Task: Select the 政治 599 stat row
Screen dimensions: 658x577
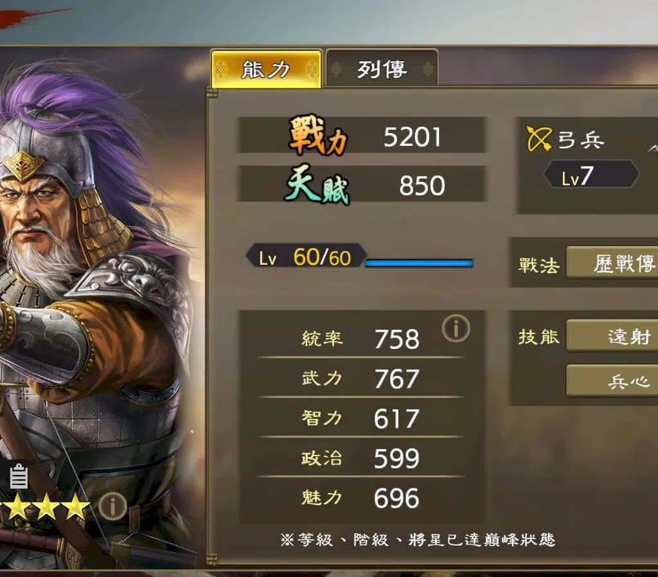Action: 360,457
